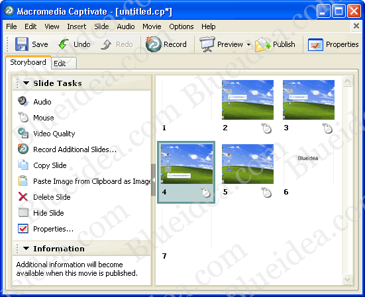The image size is (365, 297).
Task: Select slide 6 Blueidea thumbnail
Action: [x=309, y=164]
